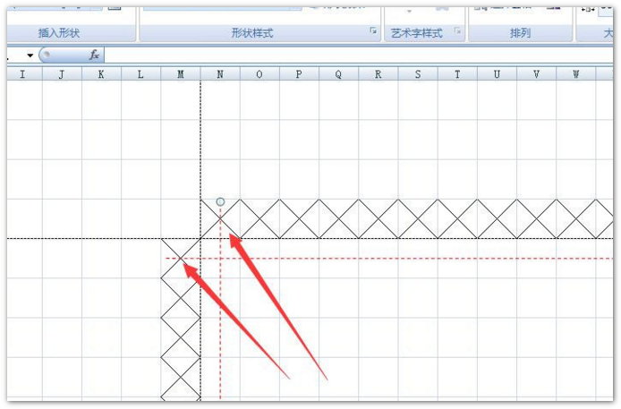This screenshot has width=621, height=409.
Task: Expand the Name Box dropdown arrow
Action: pos(30,55)
